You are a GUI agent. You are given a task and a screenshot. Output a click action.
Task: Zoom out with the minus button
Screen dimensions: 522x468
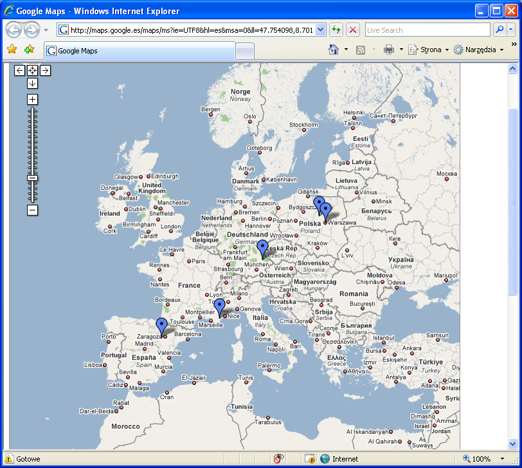[x=32, y=210]
